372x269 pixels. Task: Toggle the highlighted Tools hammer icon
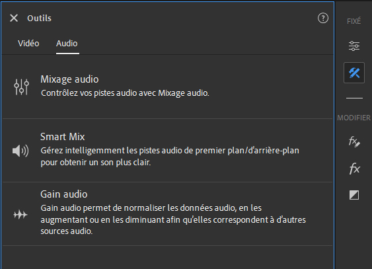[x=354, y=73]
